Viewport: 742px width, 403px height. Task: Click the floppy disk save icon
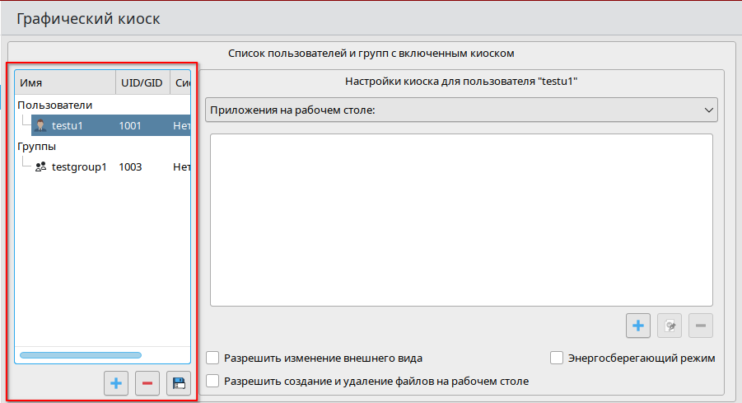click(x=178, y=383)
